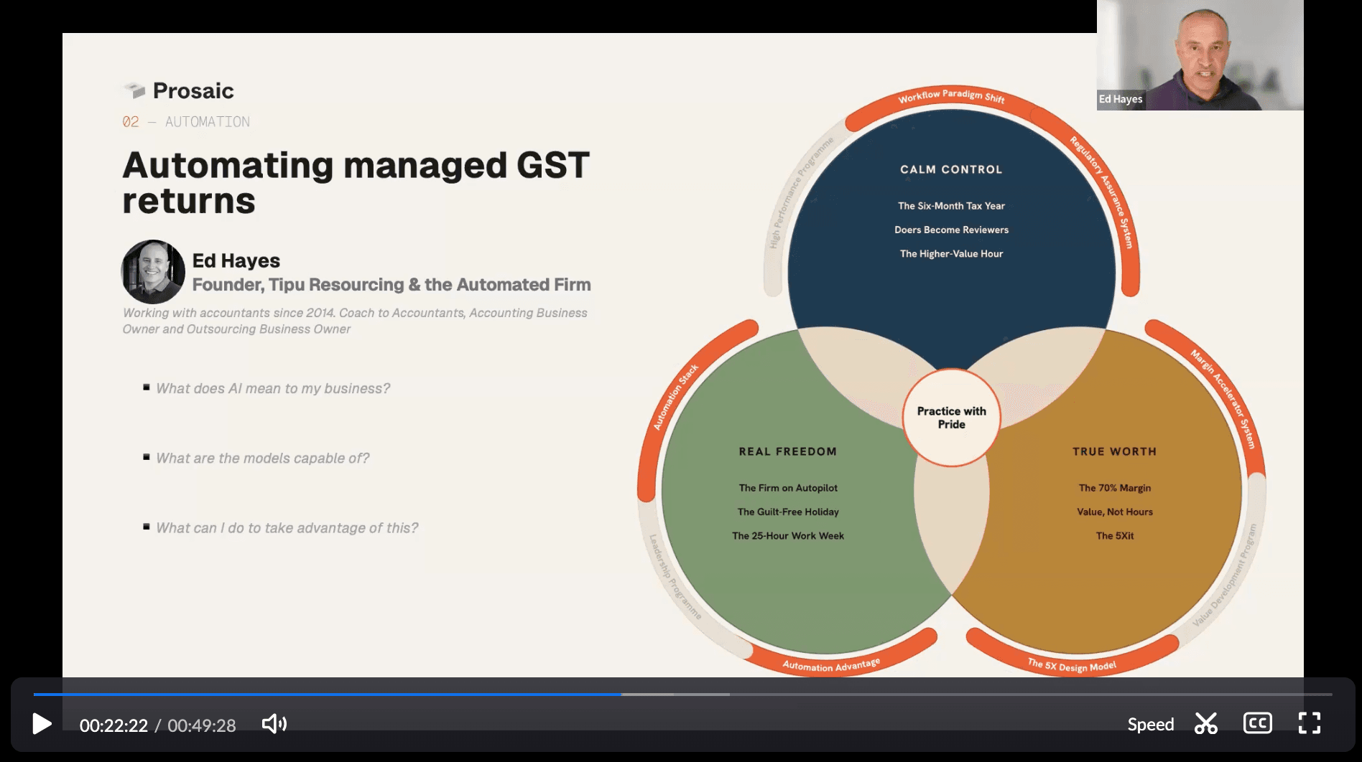1362x762 pixels.
Task: Click 'The 5Xit' text
Action: [1114, 536]
